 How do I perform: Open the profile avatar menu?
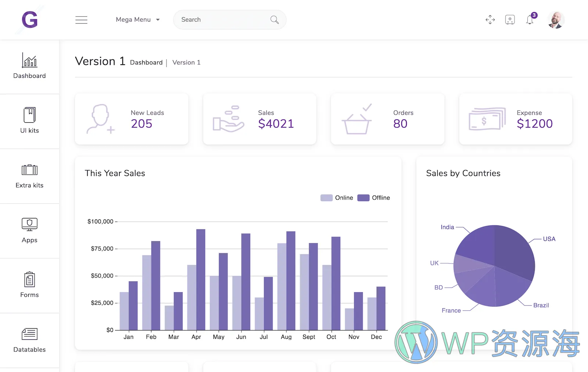pyautogui.click(x=556, y=20)
